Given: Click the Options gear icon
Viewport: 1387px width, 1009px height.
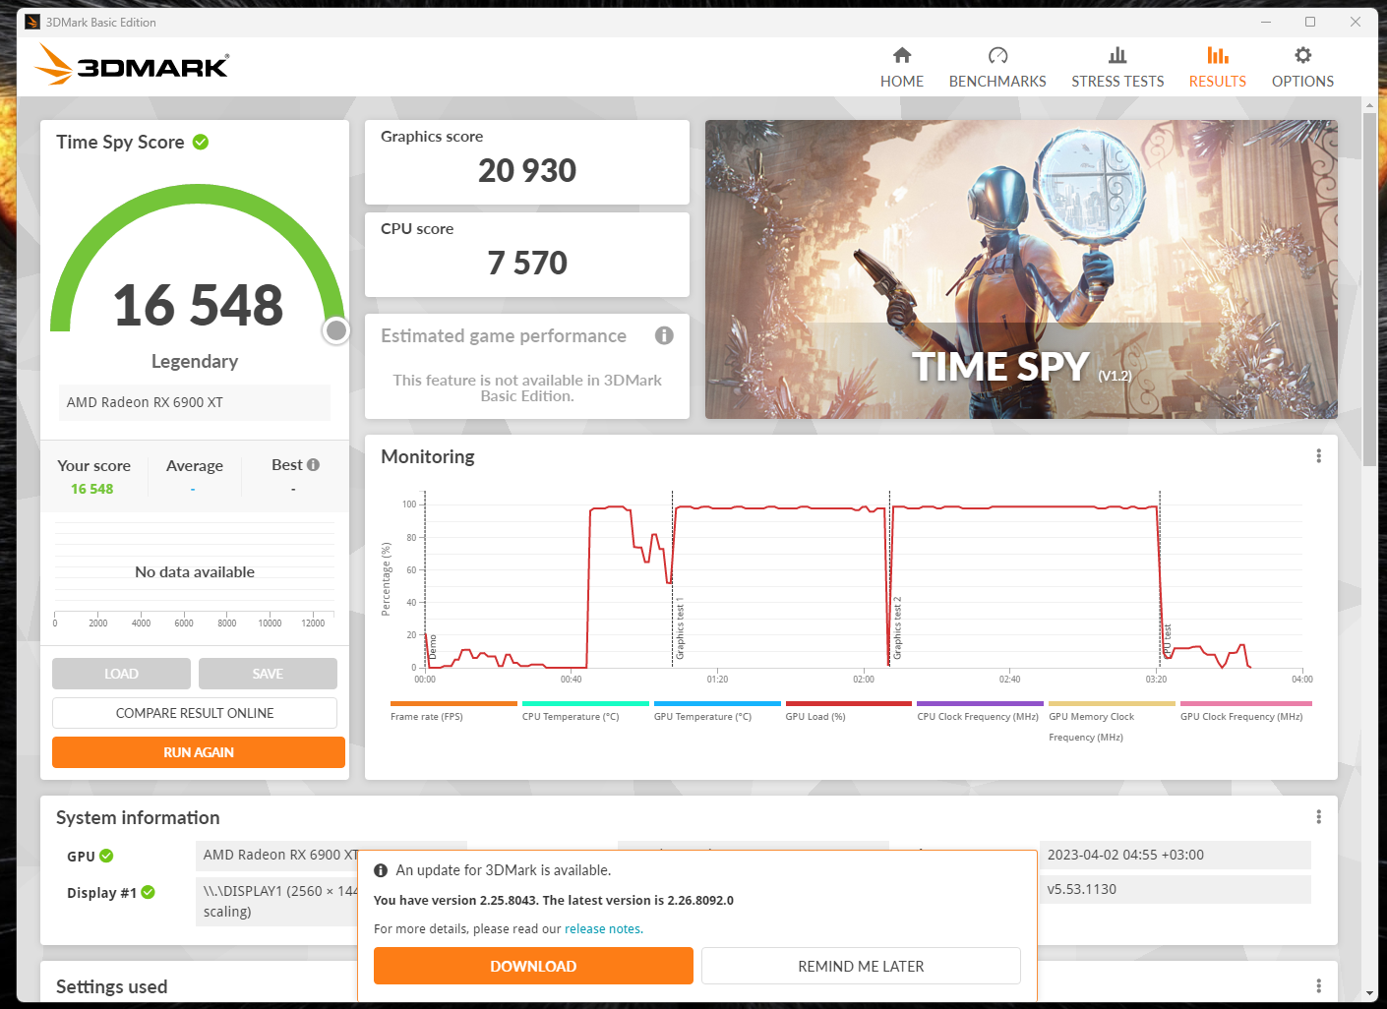Looking at the screenshot, I should [x=1302, y=55].
